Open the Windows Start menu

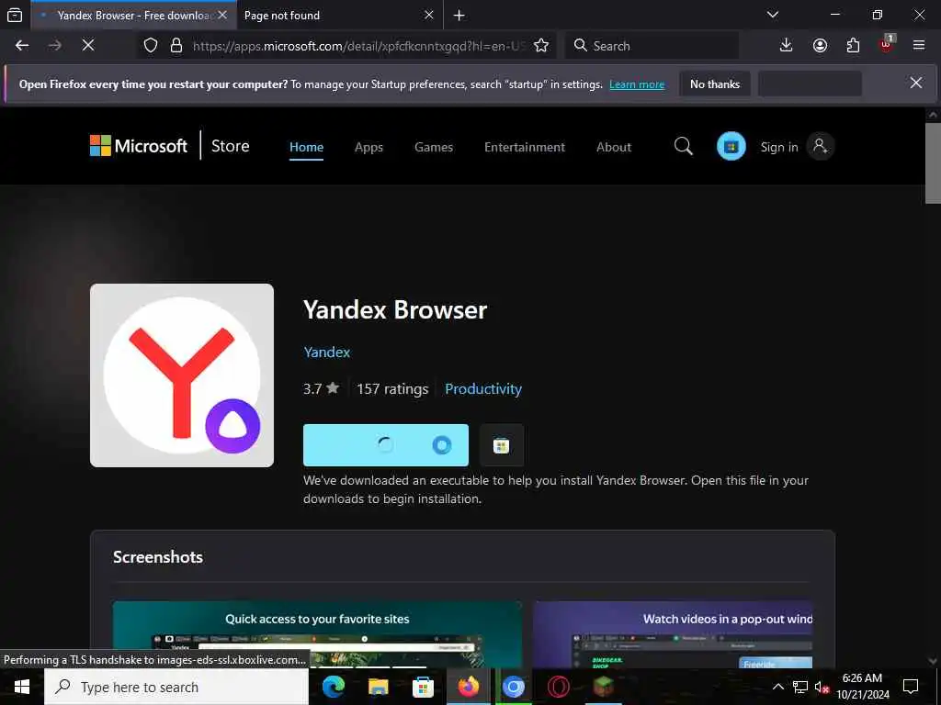click(x=22, y=687)
